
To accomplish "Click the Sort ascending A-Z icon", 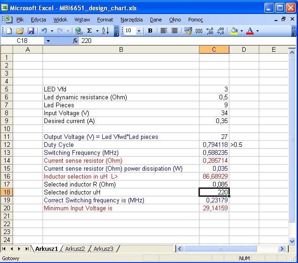I will [105, 31].
